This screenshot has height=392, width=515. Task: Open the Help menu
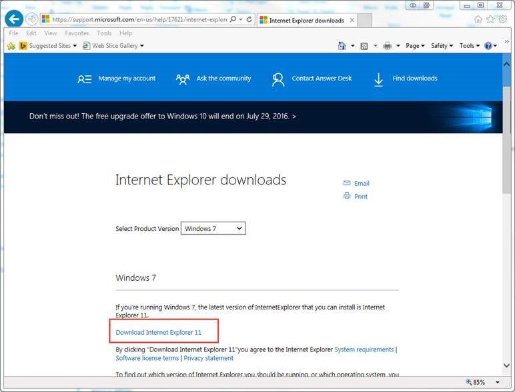(126, 33)
